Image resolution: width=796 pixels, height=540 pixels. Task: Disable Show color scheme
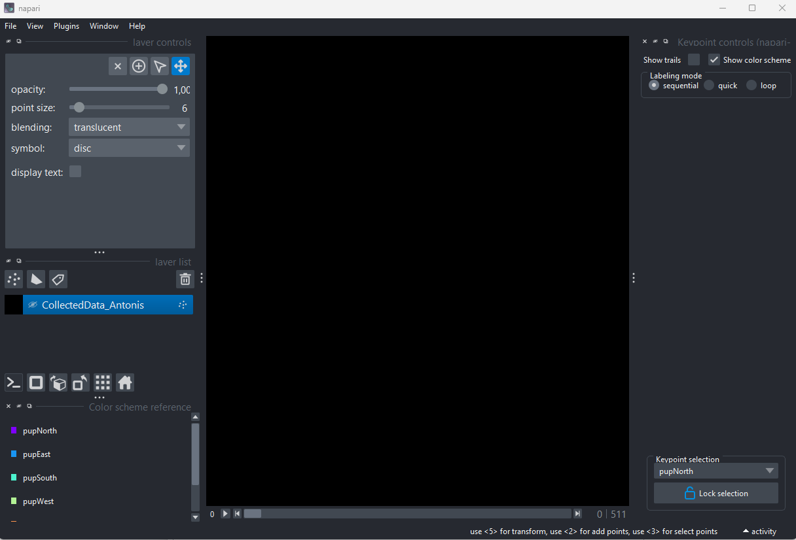coord(714,59)
